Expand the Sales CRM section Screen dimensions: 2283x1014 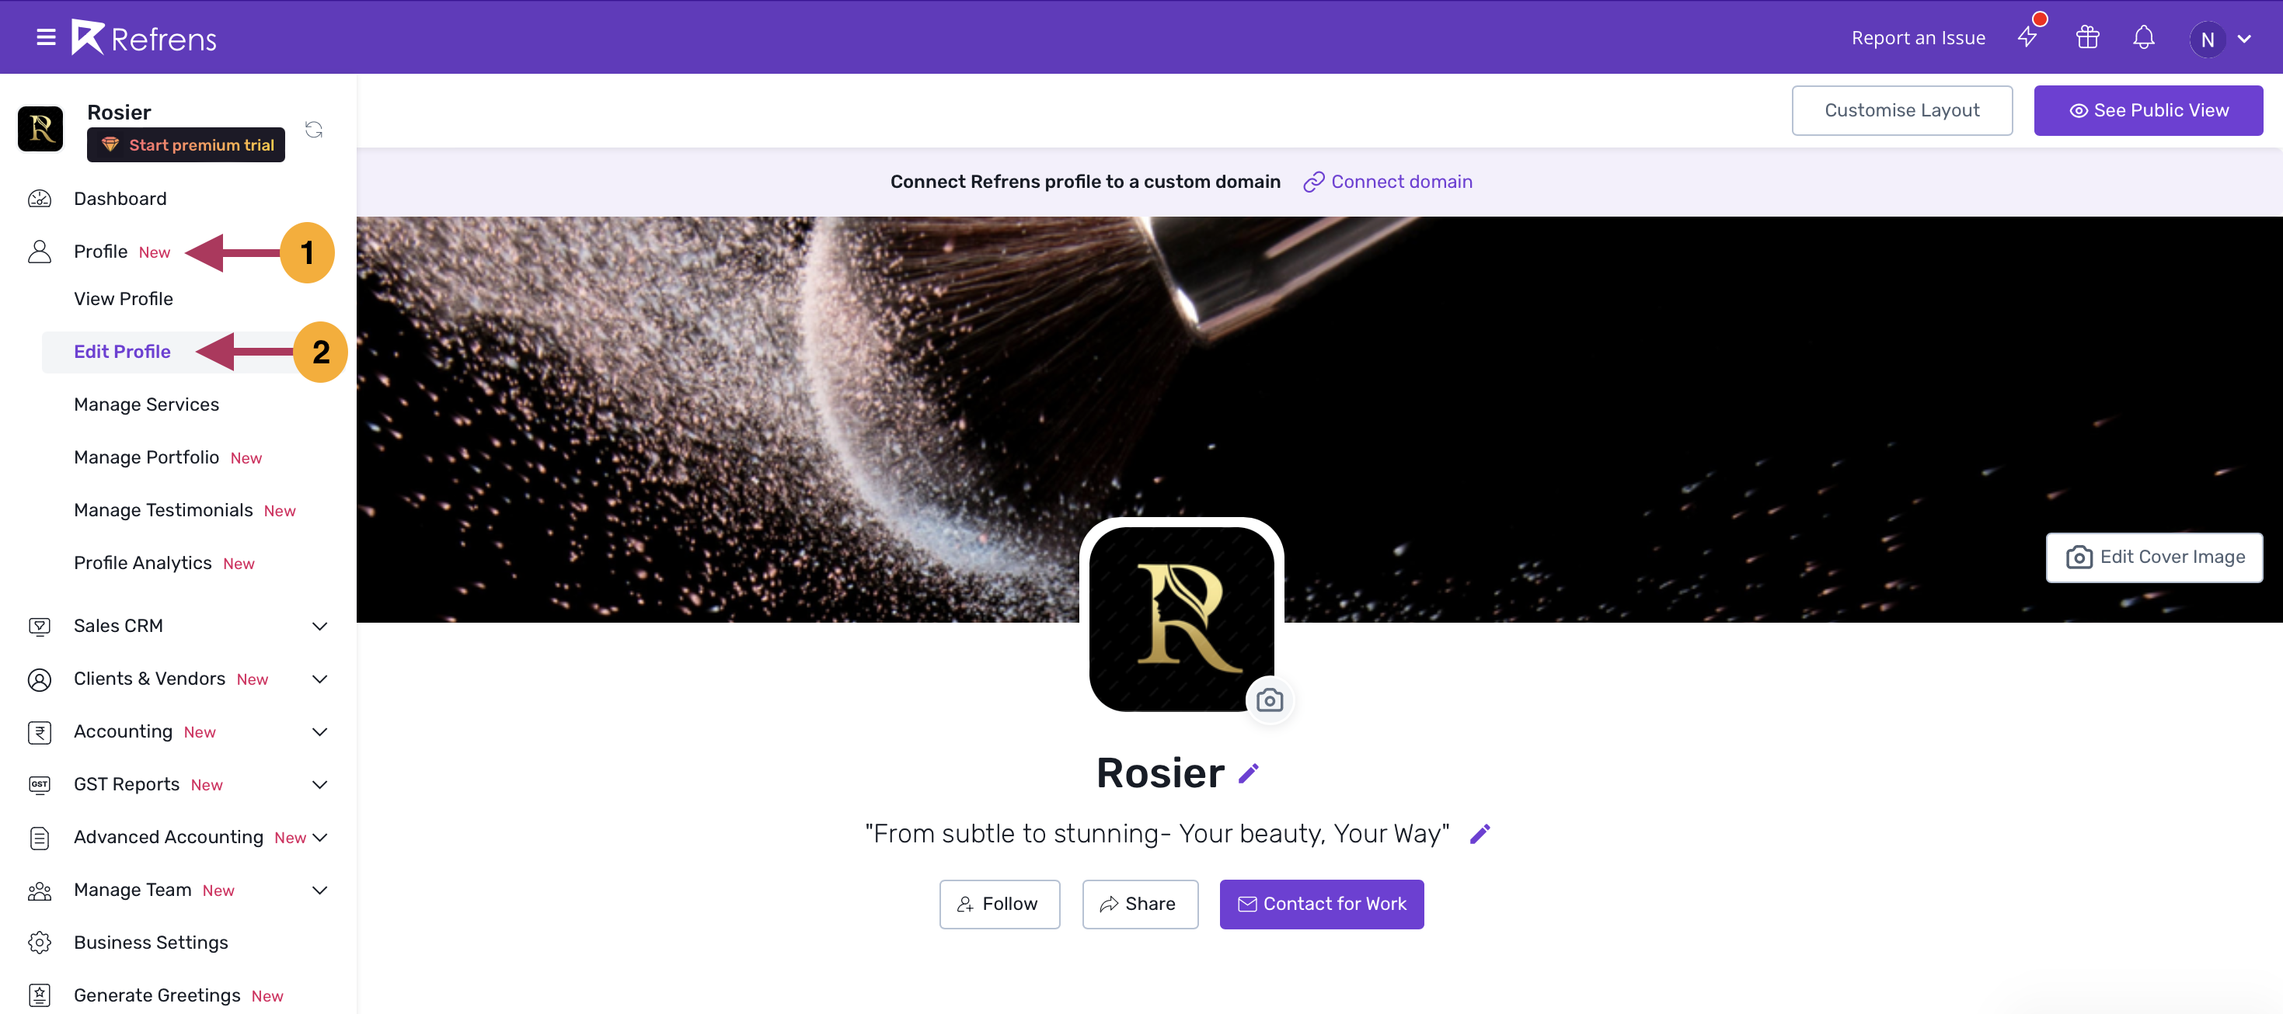[x=320, y=626]
